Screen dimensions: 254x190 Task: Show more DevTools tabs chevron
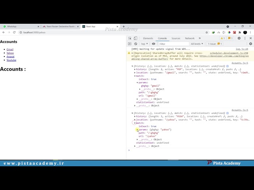click(200, 38)
